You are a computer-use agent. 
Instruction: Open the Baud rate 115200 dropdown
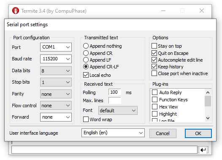[56, 59]
